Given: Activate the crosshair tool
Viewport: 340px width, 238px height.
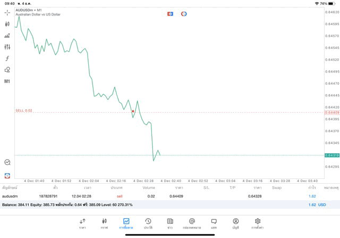Looking at the screenshot, I should [x=7, y=12].
